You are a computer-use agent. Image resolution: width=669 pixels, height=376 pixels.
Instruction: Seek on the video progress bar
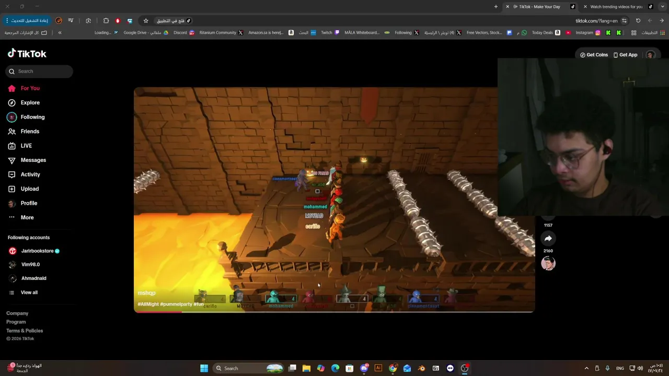click(x=334, y=312)
